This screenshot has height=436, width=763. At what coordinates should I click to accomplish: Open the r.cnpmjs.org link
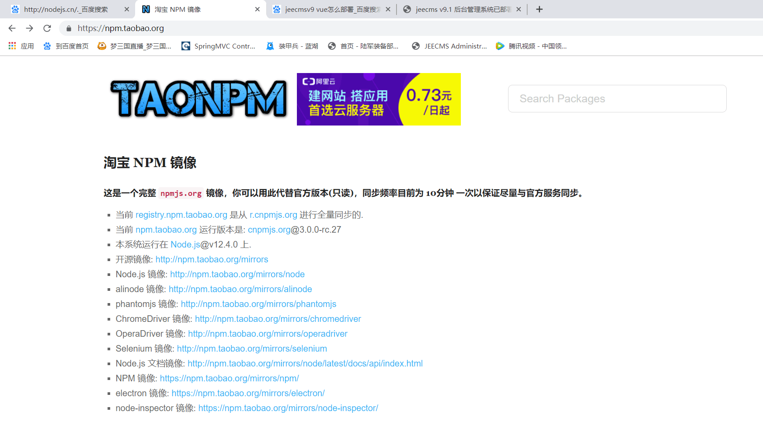[x=273, y=215]
